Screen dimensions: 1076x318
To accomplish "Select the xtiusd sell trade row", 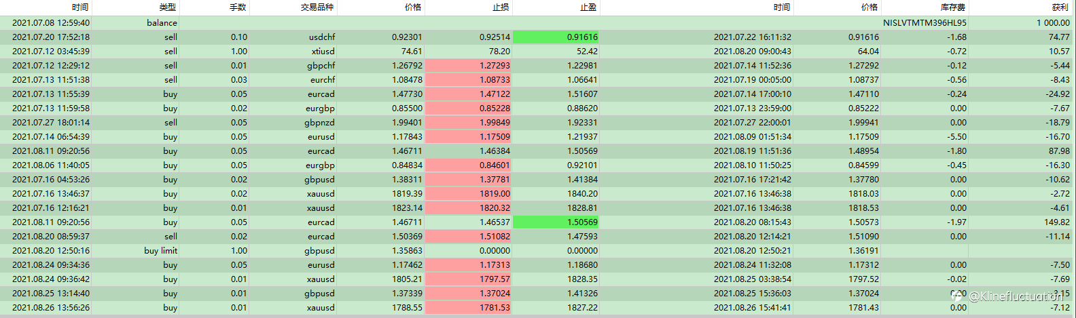I will click(x=538, y=51).
